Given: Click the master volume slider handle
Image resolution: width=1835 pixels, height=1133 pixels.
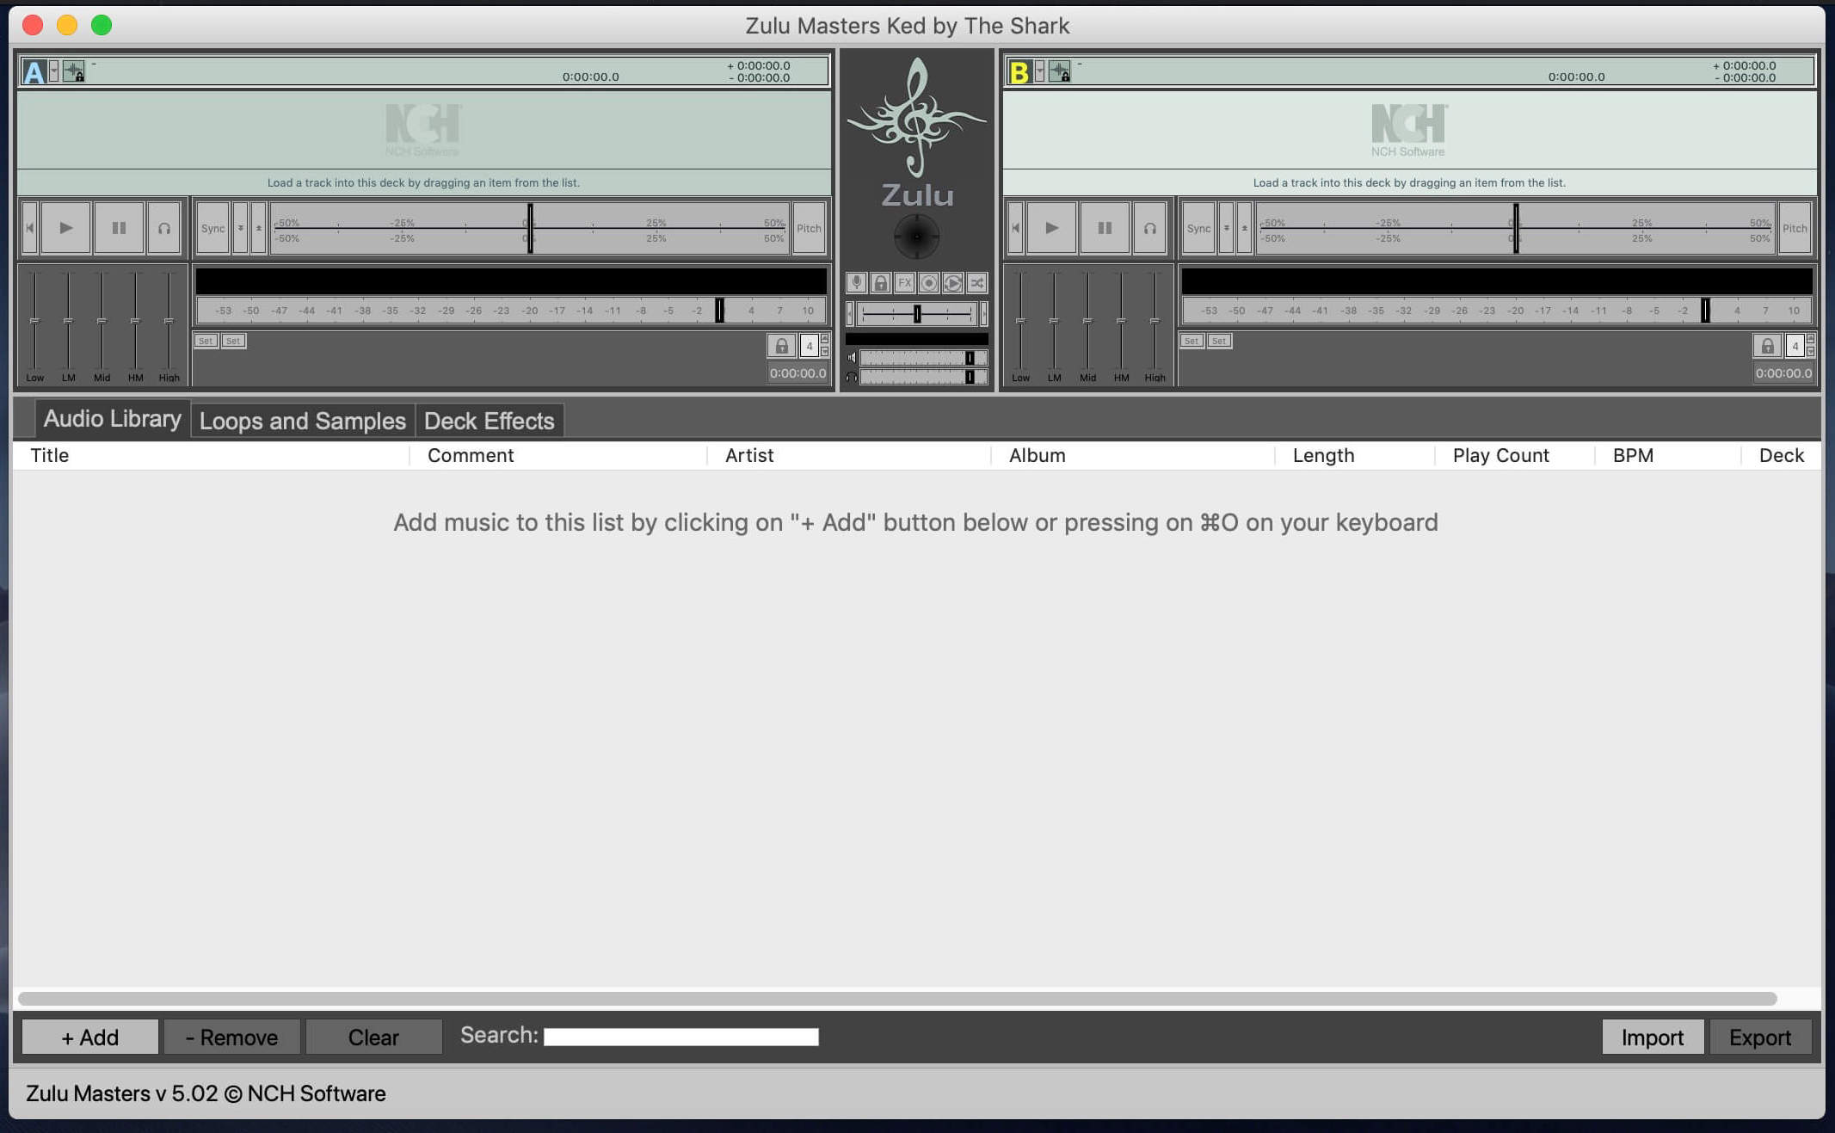Looking at the screenshot, I should 970,358.
